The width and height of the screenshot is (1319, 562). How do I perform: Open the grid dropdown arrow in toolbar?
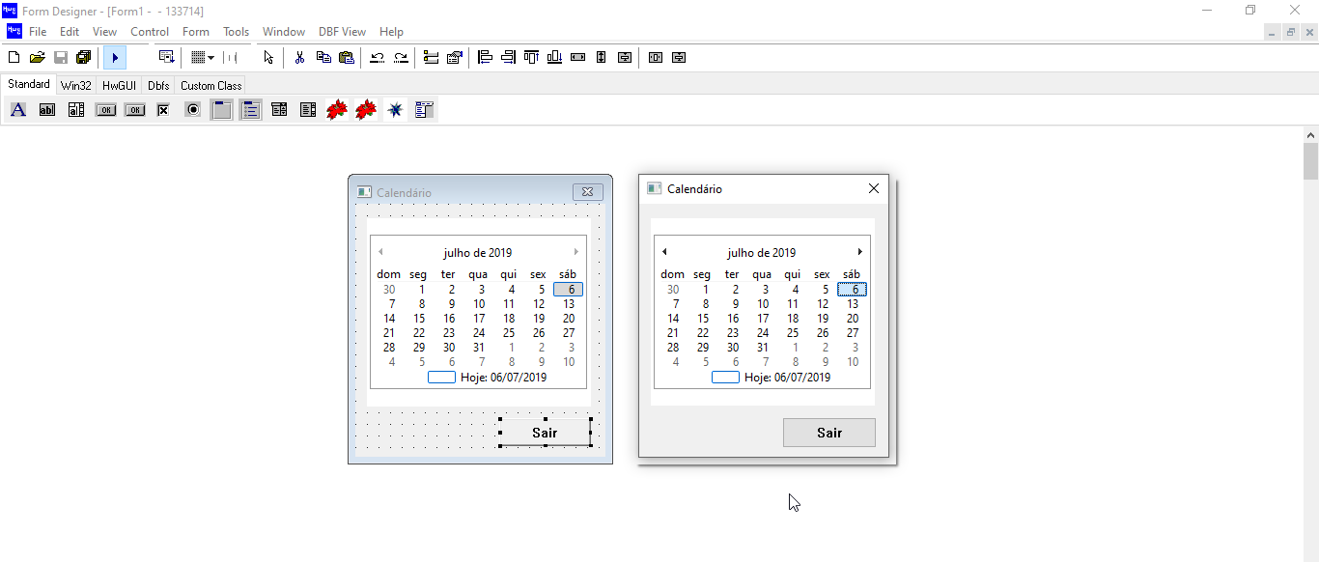coord(210,58)
